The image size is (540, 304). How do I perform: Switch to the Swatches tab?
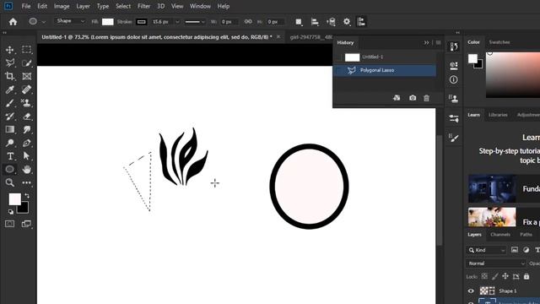[x=499, y=42]
